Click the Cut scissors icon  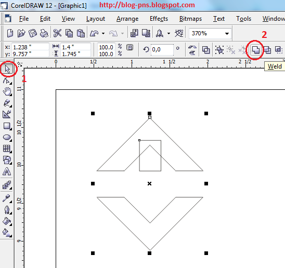point(57,33)
